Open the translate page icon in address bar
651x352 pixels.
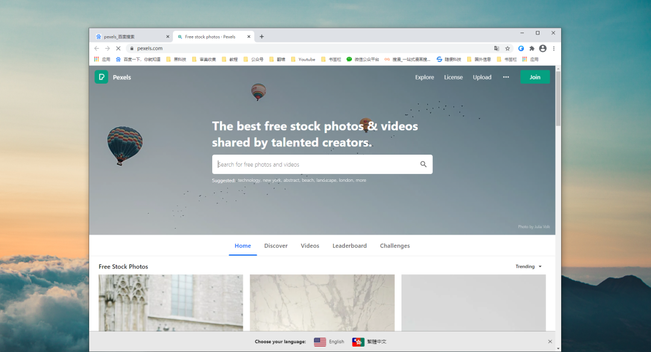497,49
